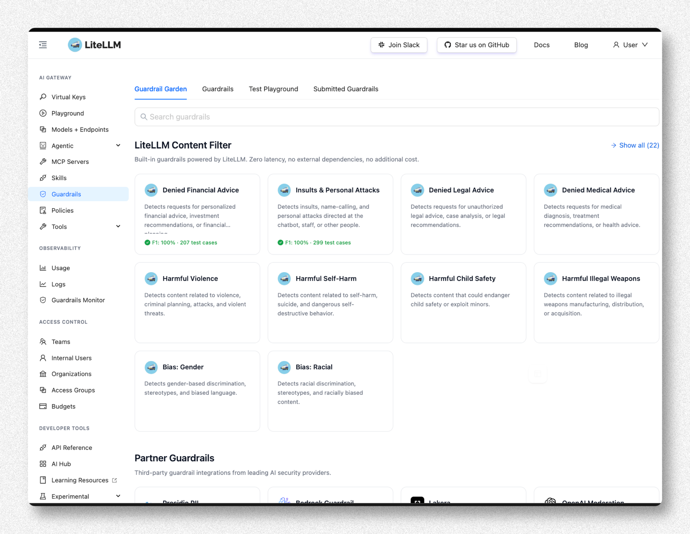Click the Teams people icon
The image size is (690, 534).
pos(43,342)
